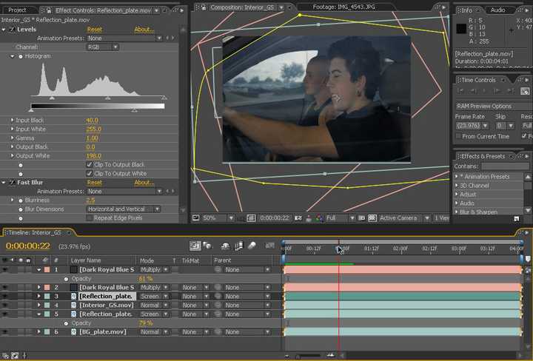Click the Live Update button in timeline

195,246
